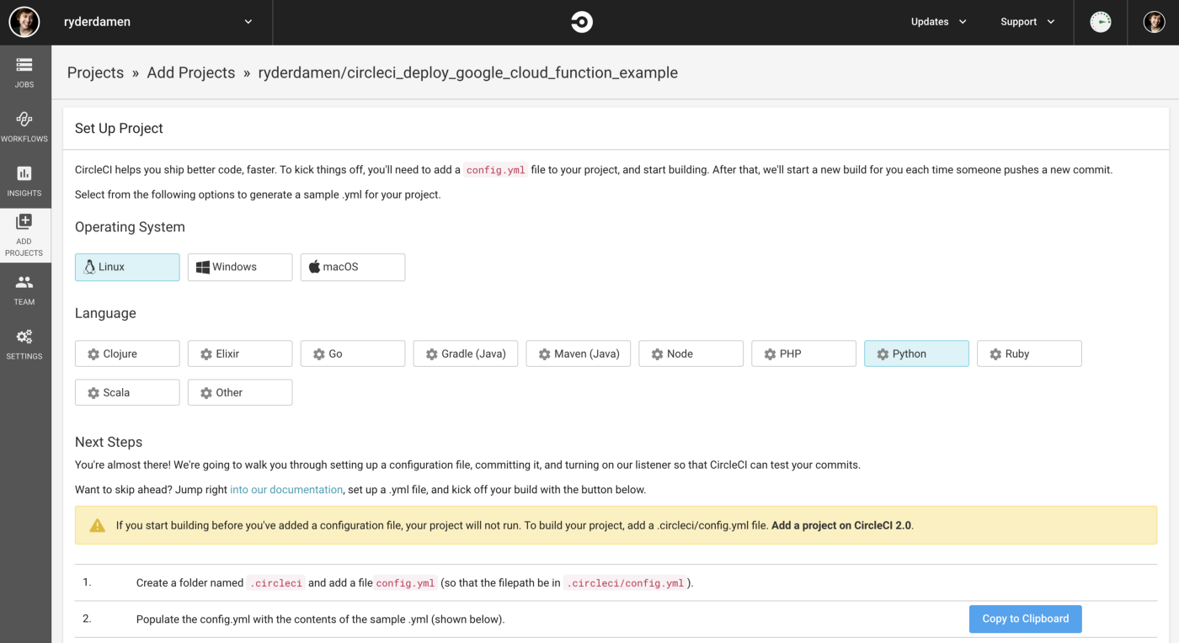Open the Team sidebar section
This screenshot has height=643, width=1179.
tap(24, 290)
